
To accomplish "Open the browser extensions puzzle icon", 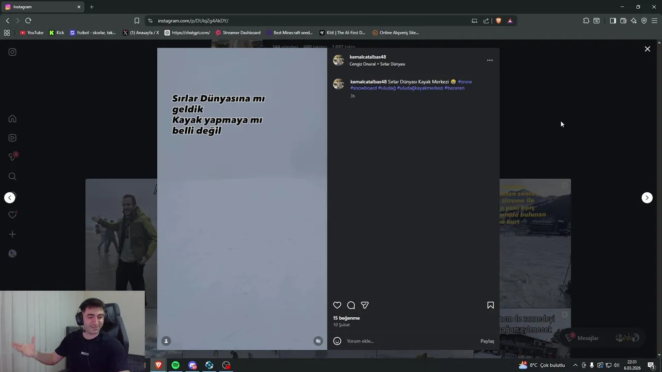I will point(586,21).
